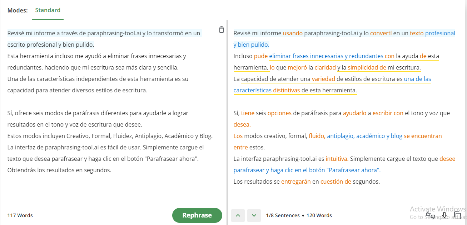Copy the paraphrased text to clipboard

(x=457, y=215)
